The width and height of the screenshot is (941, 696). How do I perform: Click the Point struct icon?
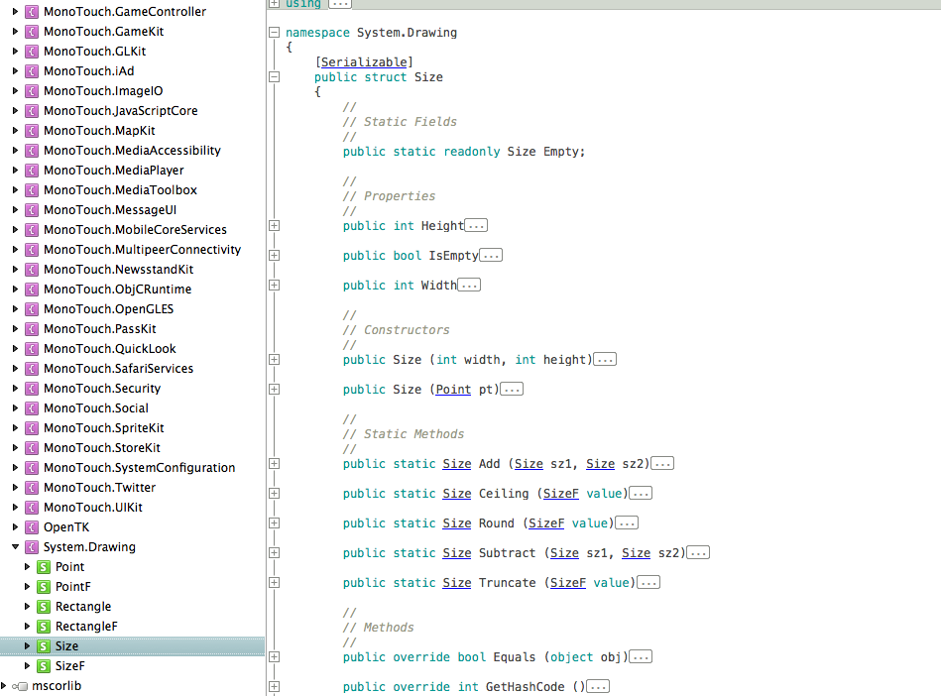coord(44,566)
